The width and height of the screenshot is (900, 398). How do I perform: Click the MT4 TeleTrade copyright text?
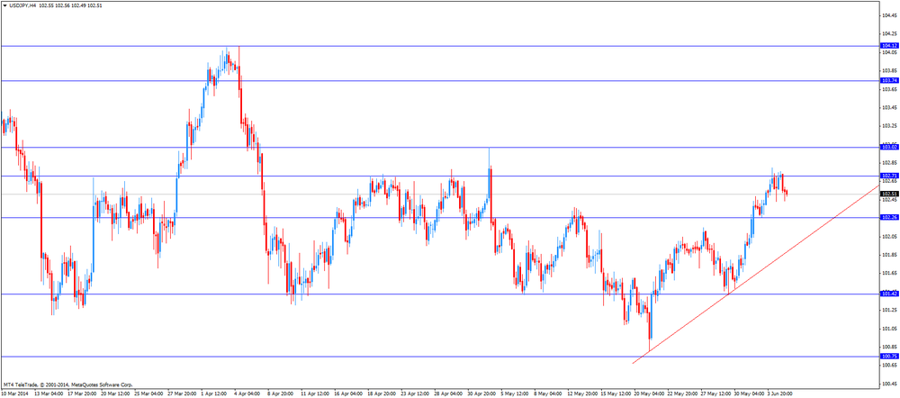(67, 384)
